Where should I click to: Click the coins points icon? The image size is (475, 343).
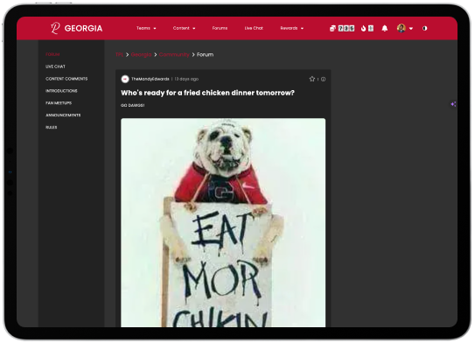pyautogui.click(x=332, y=28)
